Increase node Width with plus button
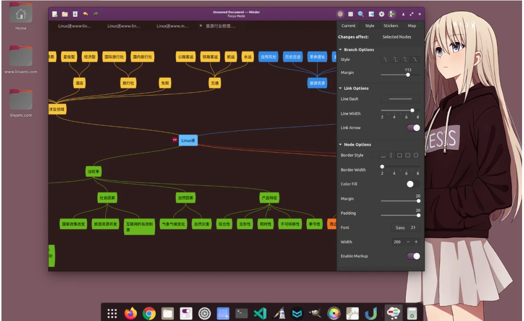524x321 pixels. click(x=416, y=242)
